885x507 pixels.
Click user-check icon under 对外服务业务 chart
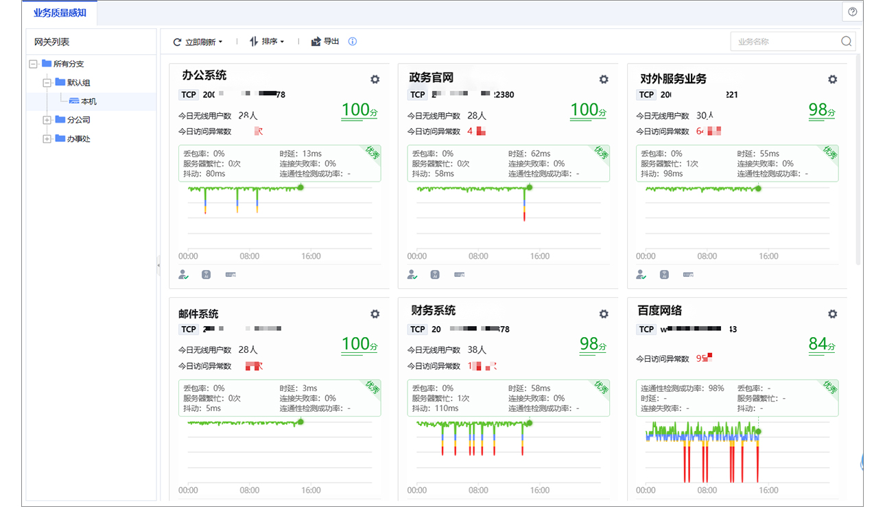[641, 275]
